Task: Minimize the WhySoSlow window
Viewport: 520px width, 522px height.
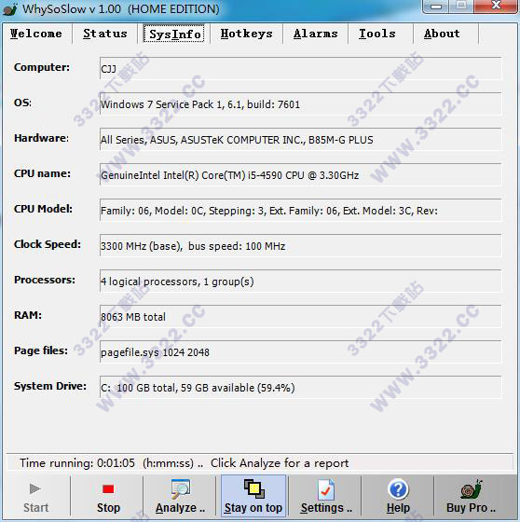Action: pos(436,6)
